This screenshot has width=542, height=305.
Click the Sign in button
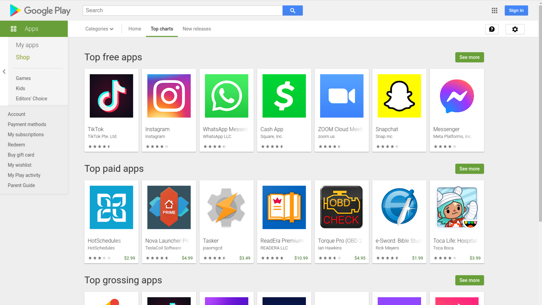(516, 10)
